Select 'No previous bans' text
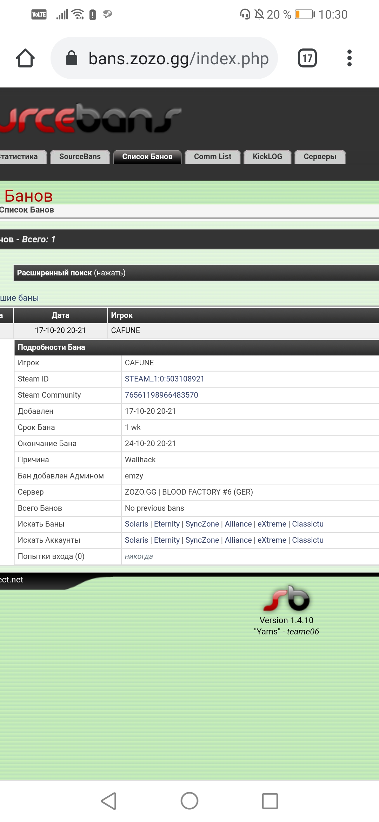Image resolution: width=379 pixels, height=822 pixels. (154, 508)
